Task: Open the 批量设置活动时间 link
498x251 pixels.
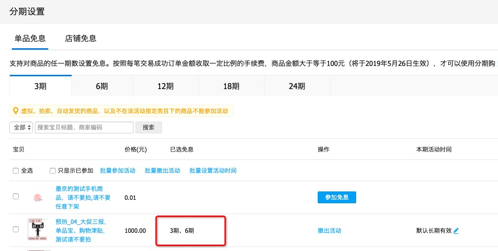Action: point(213,171)
